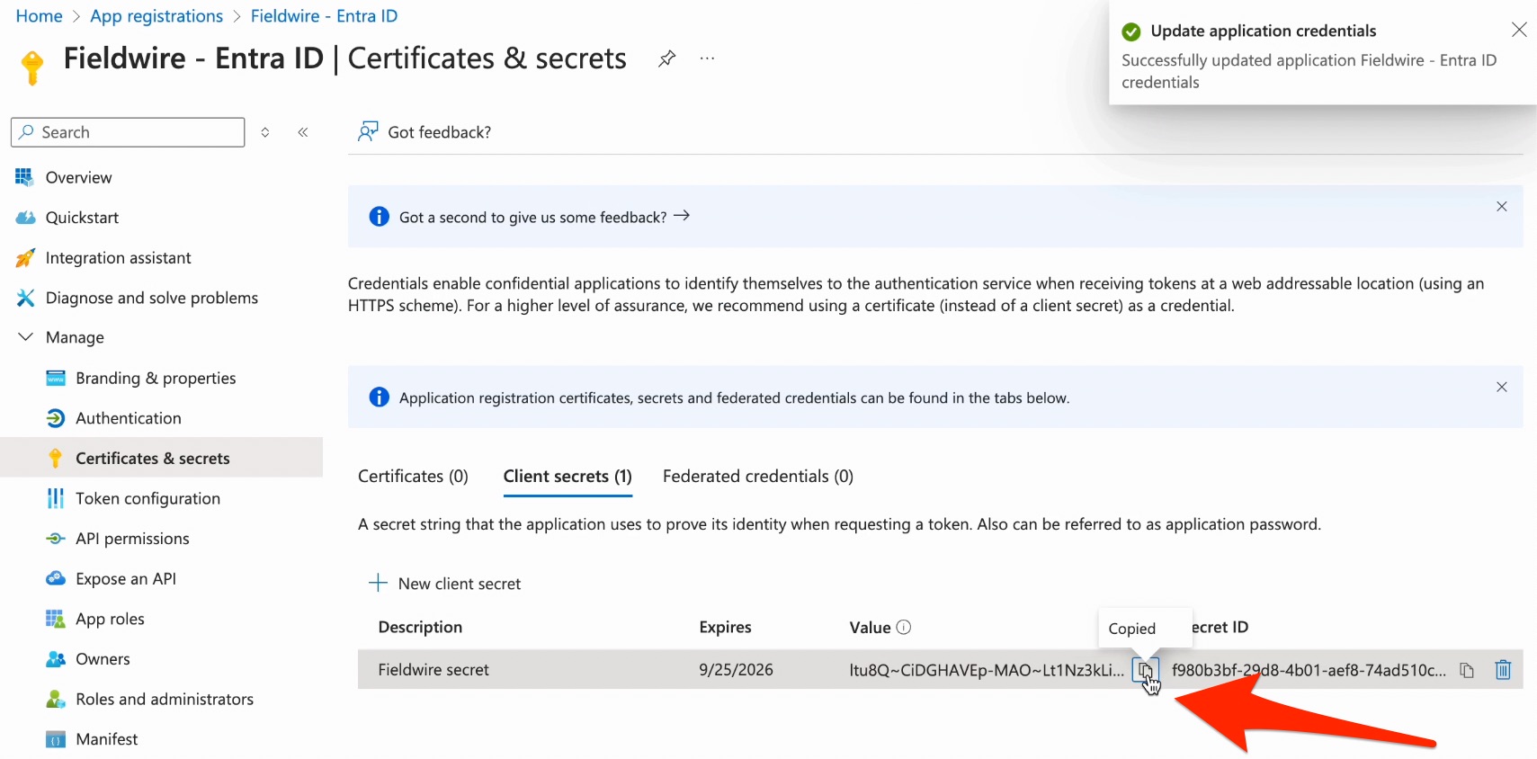Collapse the Manage section
Image resolution: width=1537 pixels, height=759 pixels.
26,337
